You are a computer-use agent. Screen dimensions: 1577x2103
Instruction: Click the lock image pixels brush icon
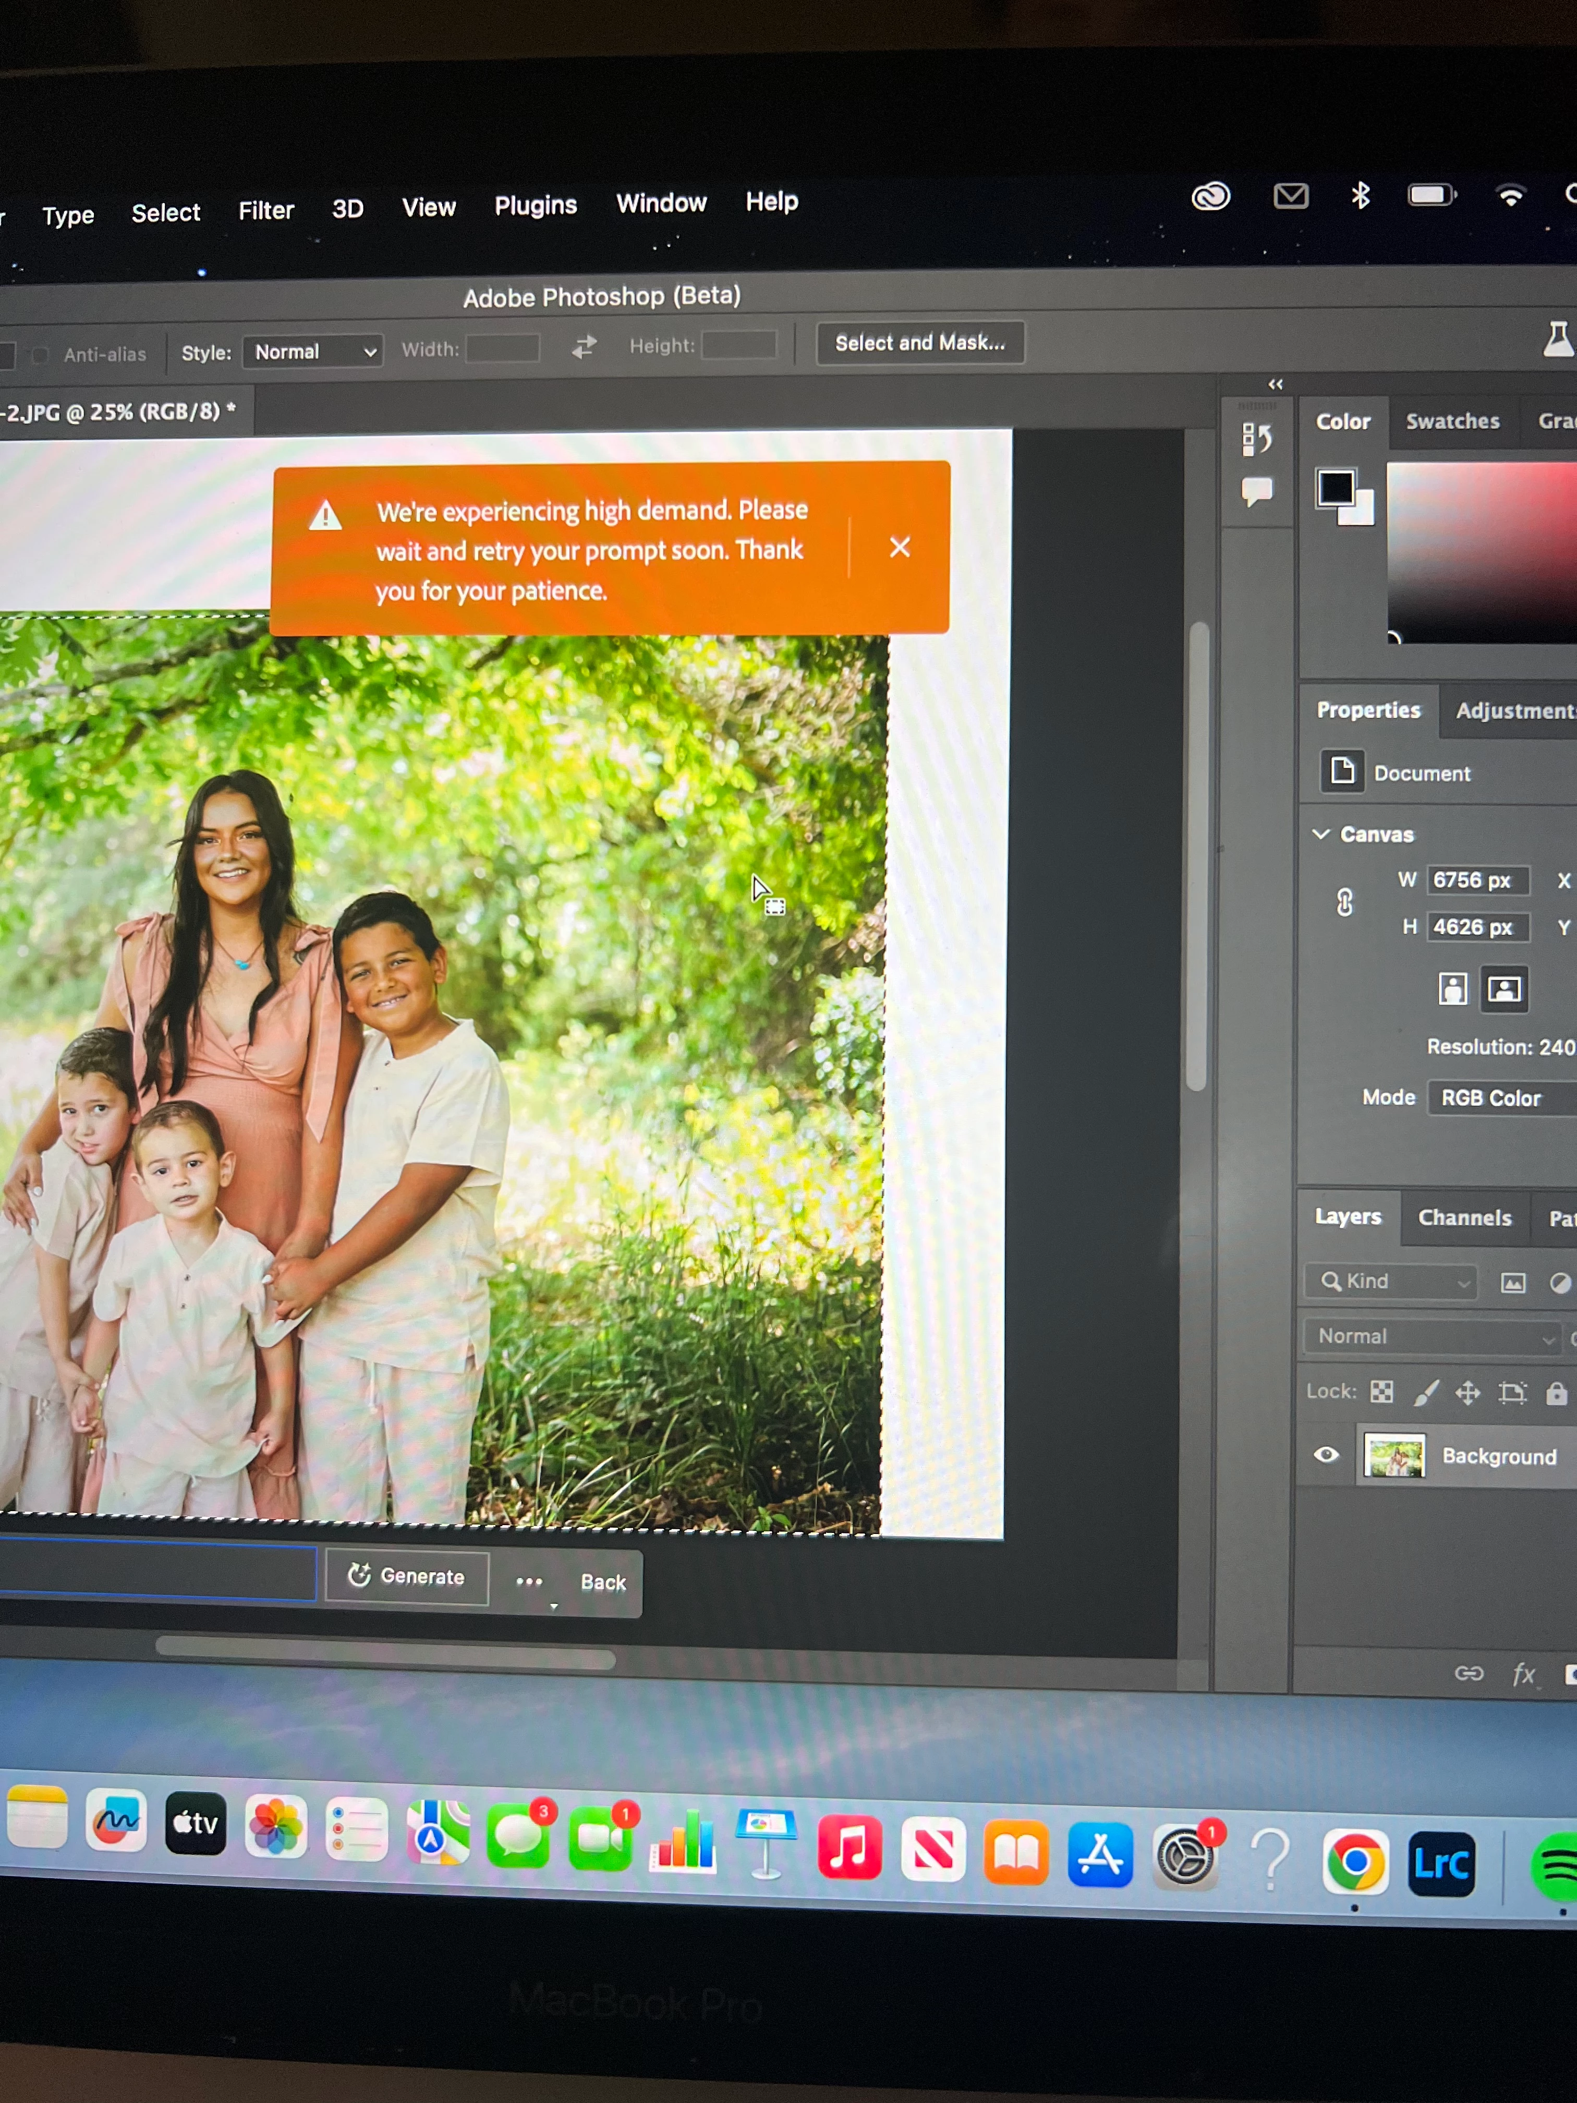[x=1426, y=1393]
